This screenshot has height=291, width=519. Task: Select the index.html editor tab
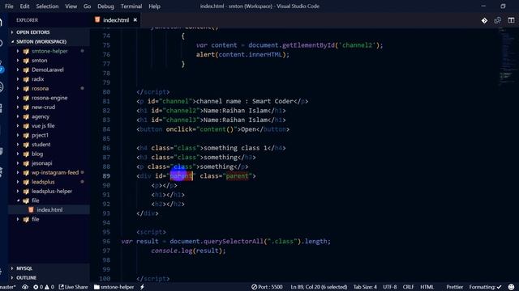115,20
